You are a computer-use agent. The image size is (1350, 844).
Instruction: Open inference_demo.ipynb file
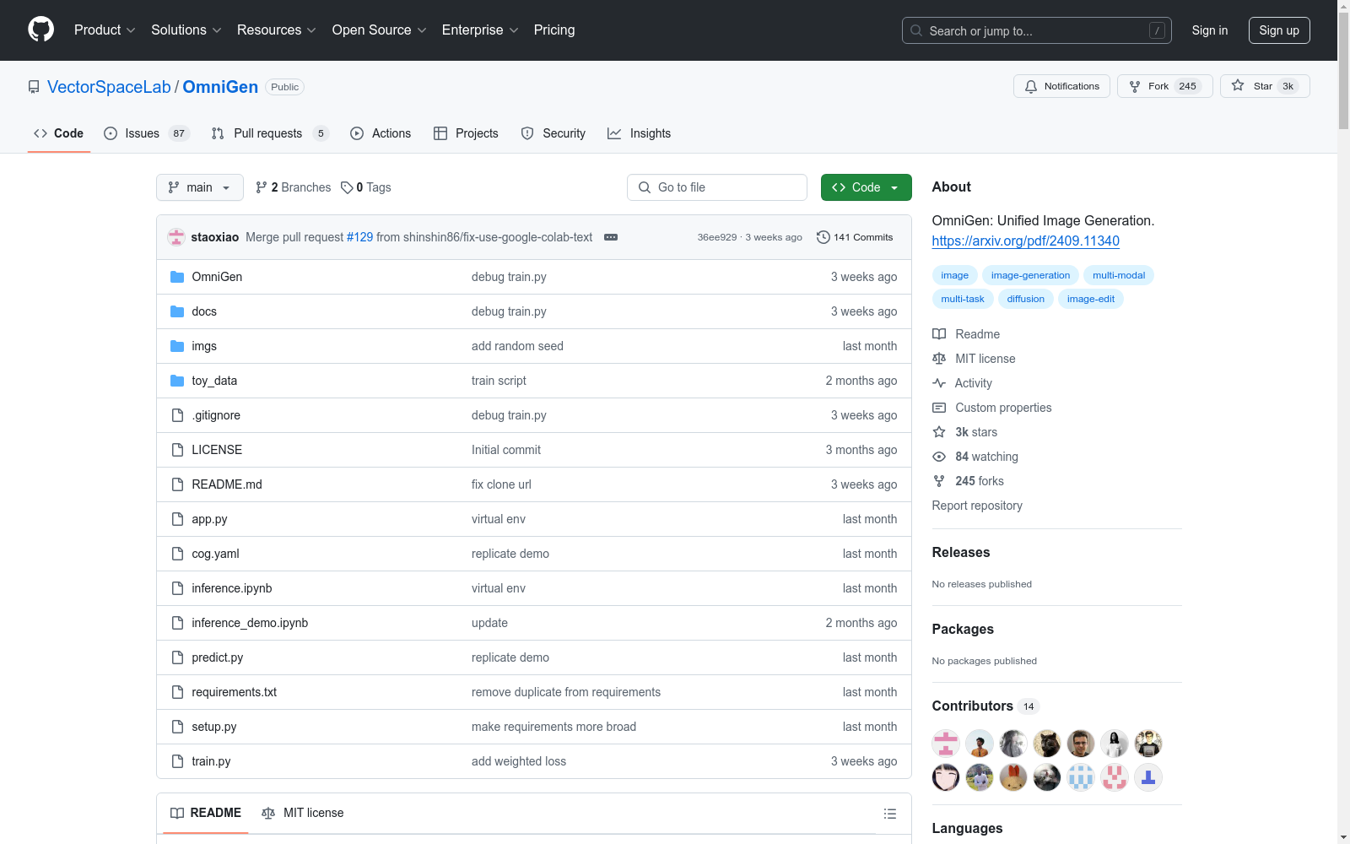(250, 623)
